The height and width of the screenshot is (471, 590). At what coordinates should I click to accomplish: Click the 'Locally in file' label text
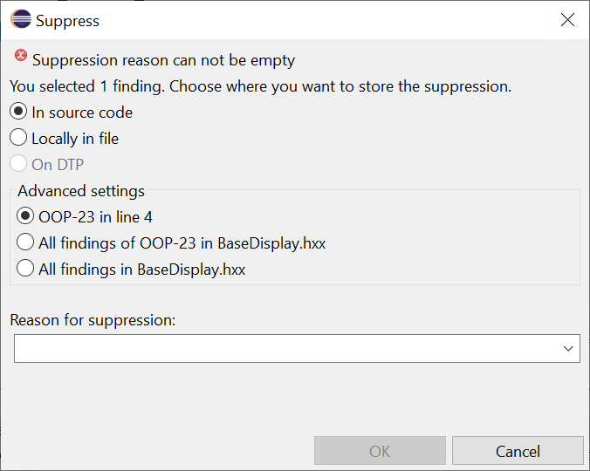pos(75,139)
